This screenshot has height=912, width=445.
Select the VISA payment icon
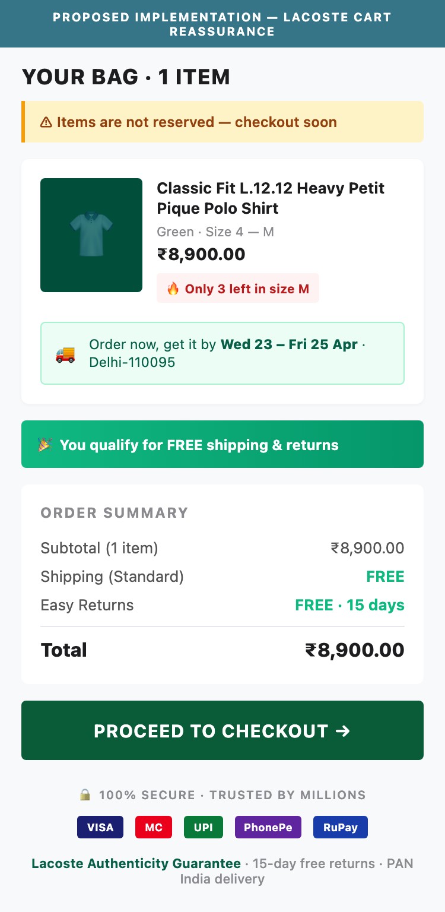(x=100, y=826)
